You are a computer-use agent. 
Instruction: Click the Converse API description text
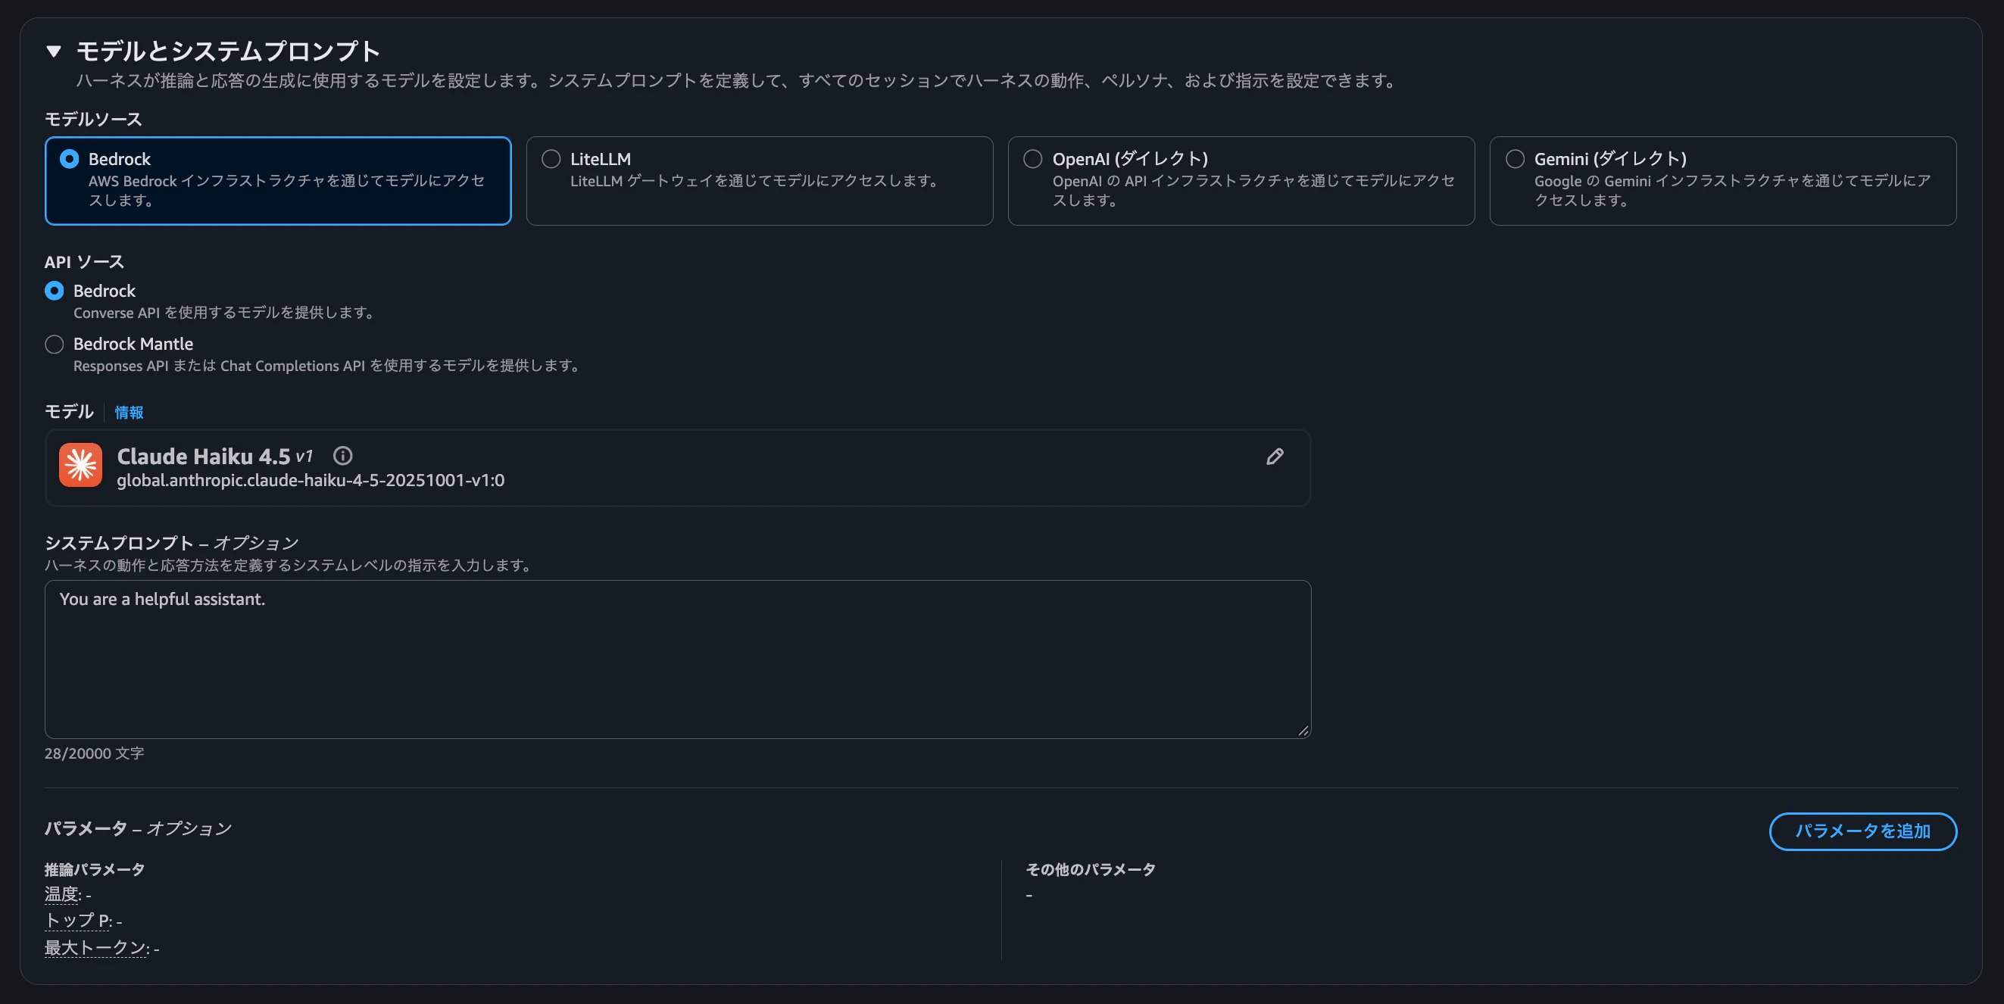coord(226,313)
